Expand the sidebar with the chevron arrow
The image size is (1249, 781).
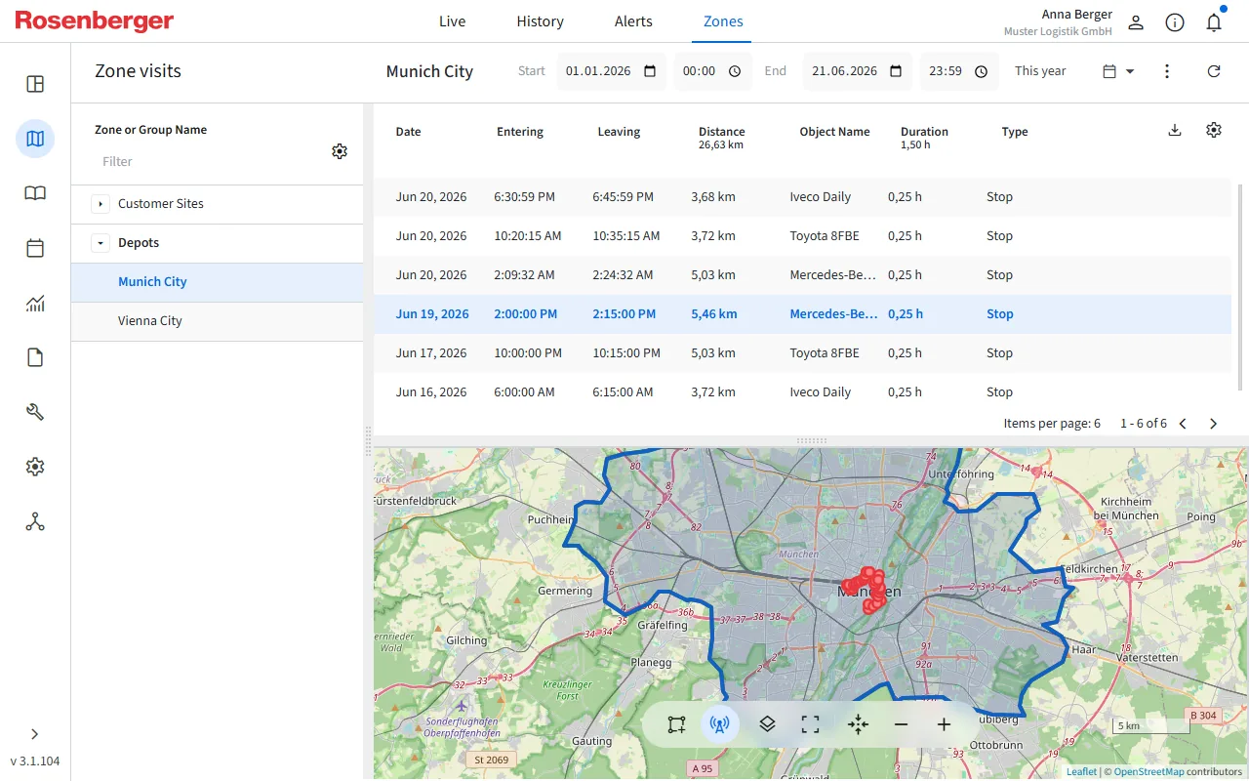(35, 734)
